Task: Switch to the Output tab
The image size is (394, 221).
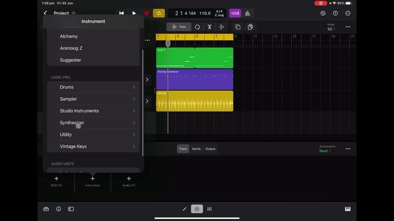Action: coord(211,149)
